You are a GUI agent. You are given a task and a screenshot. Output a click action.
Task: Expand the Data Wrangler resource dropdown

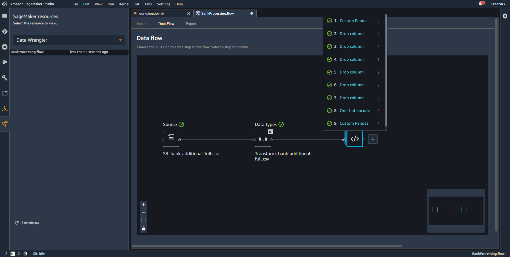[69, 40]
